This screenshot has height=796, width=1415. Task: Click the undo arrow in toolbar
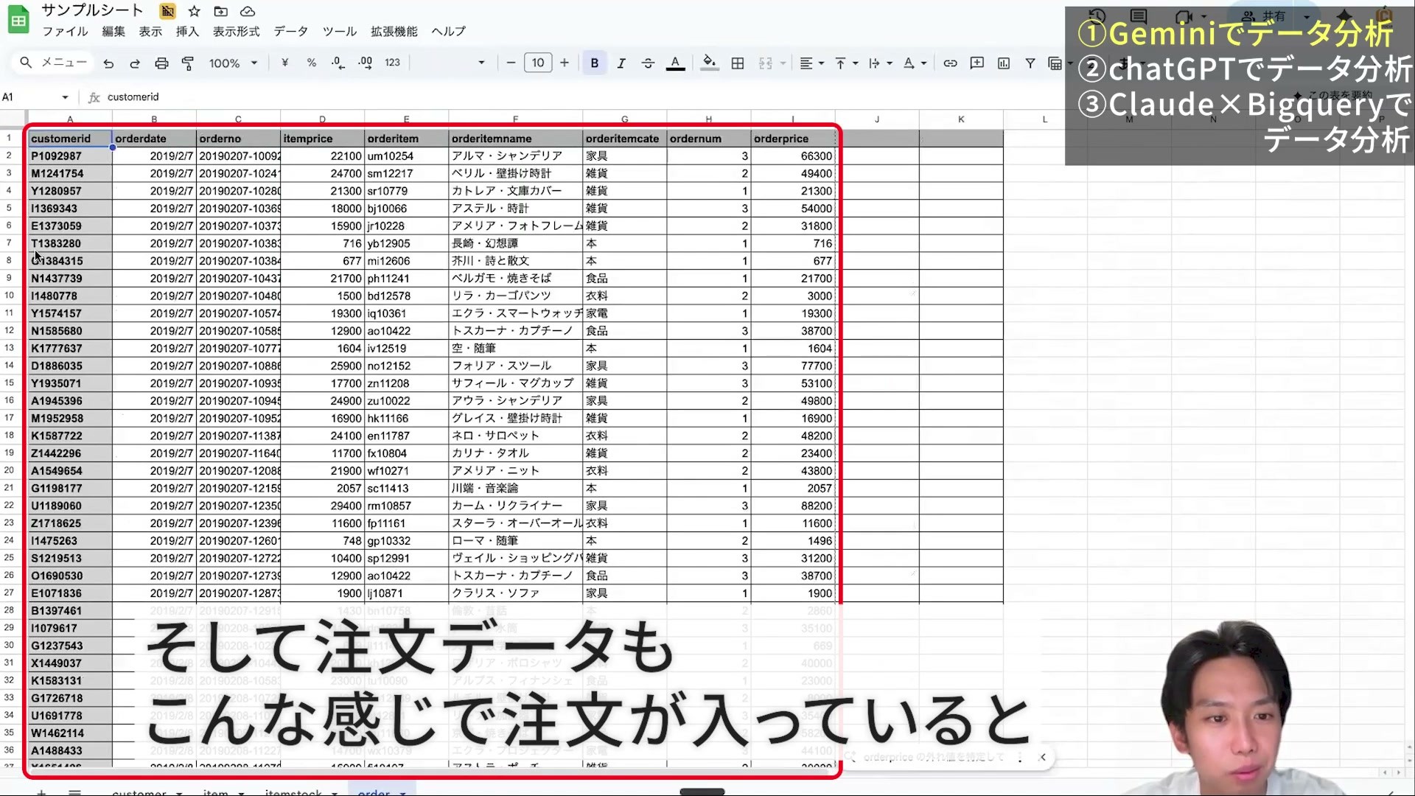click(108, 63)
